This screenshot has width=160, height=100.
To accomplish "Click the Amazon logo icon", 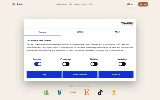I will click(x=114, y=92).
